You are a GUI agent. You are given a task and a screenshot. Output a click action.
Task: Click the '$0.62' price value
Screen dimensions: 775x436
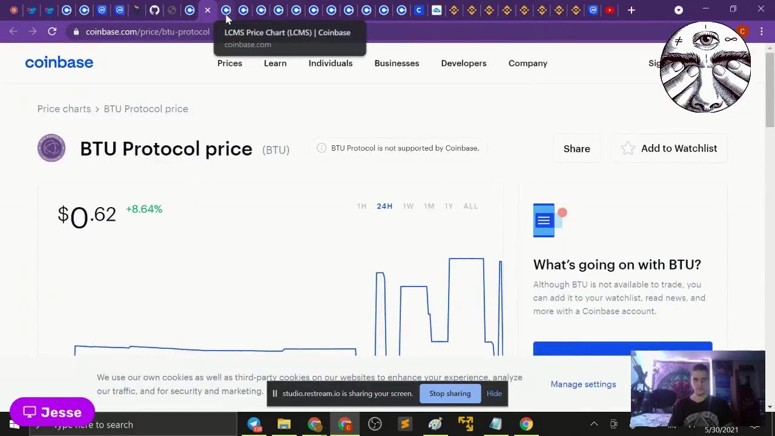87,216
